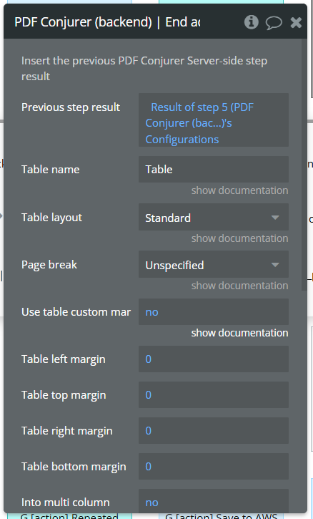Show documentation under Table name

(239, 190)
